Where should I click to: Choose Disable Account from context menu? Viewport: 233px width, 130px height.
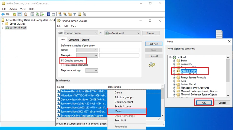(127, 102)
